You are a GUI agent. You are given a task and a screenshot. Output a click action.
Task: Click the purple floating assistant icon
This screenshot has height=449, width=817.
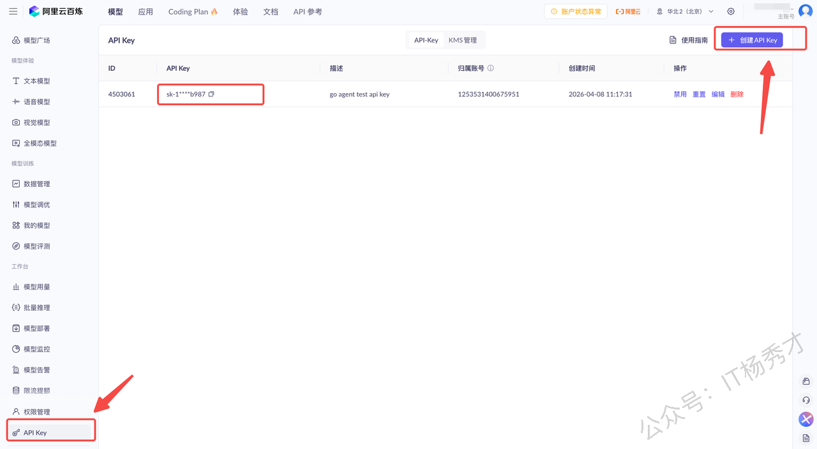tap(806, 419)
